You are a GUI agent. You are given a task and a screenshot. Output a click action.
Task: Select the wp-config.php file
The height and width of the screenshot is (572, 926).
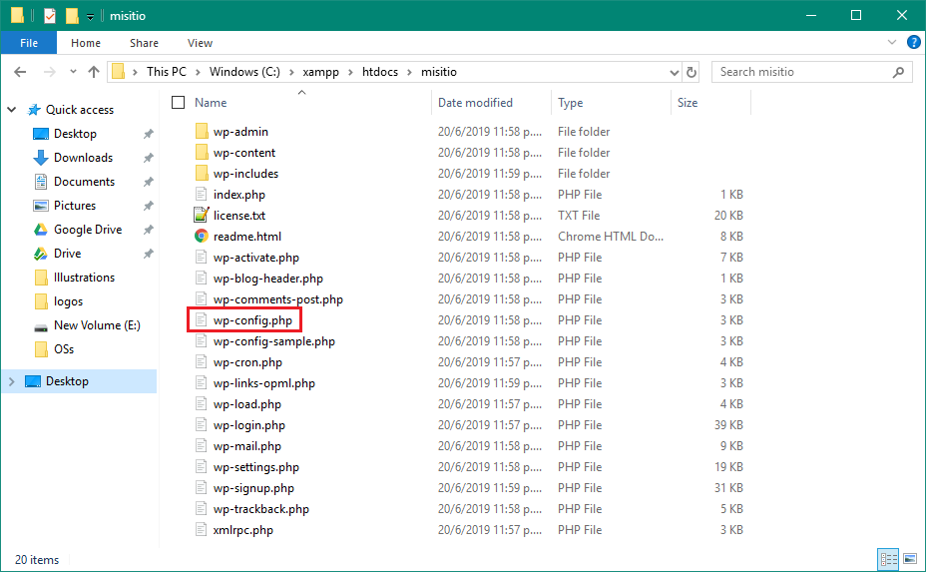pyautogui.click(x=252, y=320)
